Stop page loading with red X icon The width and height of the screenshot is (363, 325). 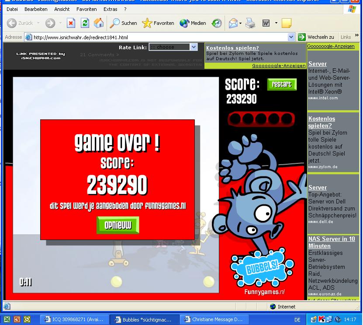pos(71,23)
